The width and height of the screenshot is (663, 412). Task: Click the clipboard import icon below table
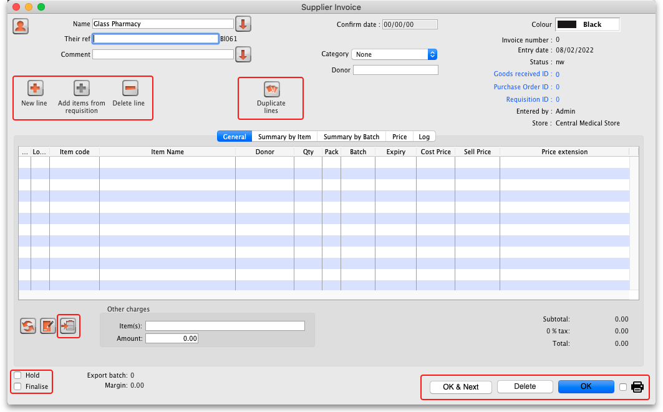(68, 325)
